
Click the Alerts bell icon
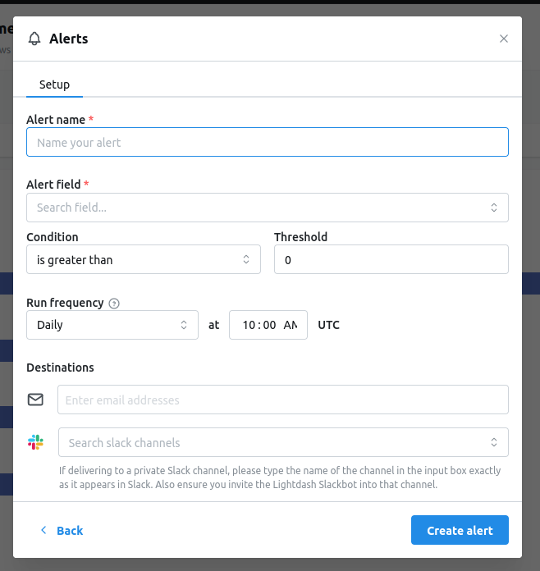(34, 39)
